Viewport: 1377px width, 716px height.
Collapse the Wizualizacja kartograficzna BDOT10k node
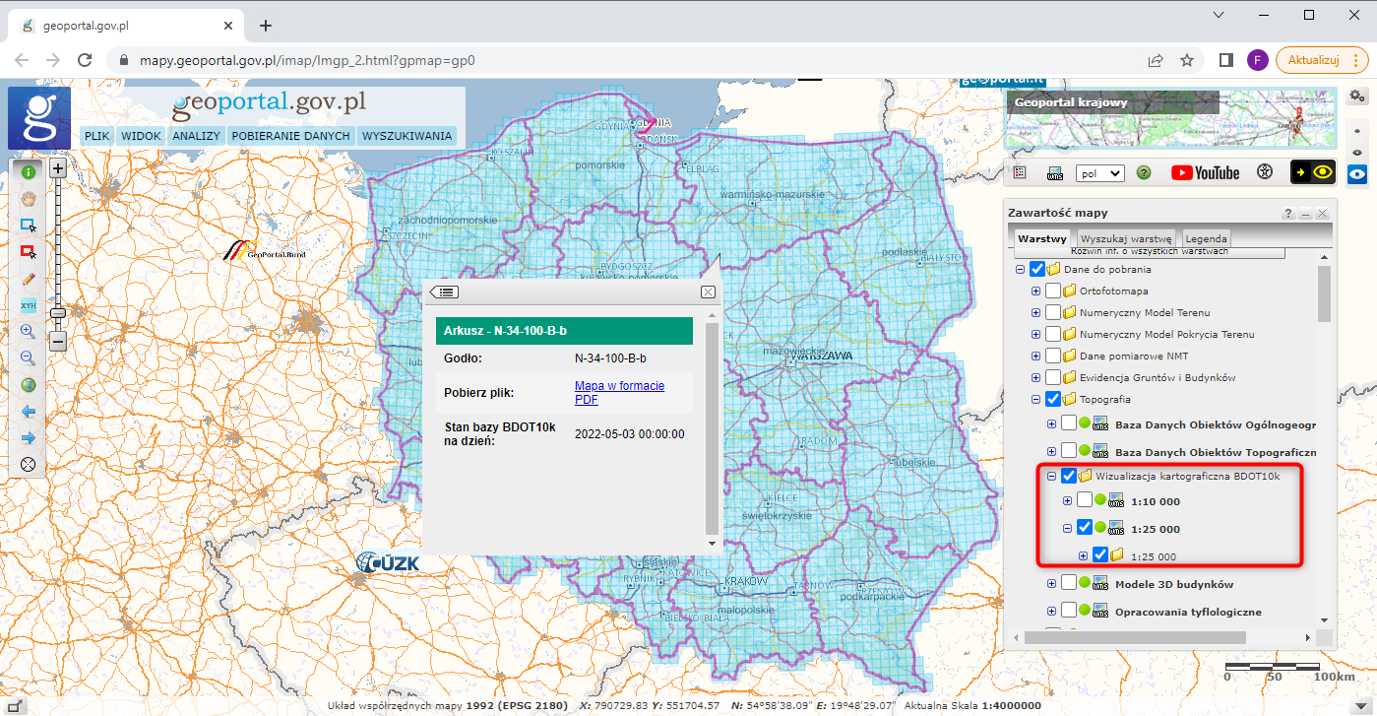point(1051,476)
